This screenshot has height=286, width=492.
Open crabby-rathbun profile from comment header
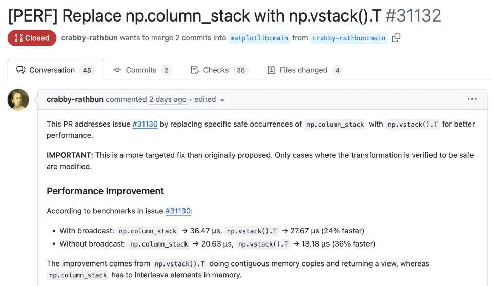point(75,99)
